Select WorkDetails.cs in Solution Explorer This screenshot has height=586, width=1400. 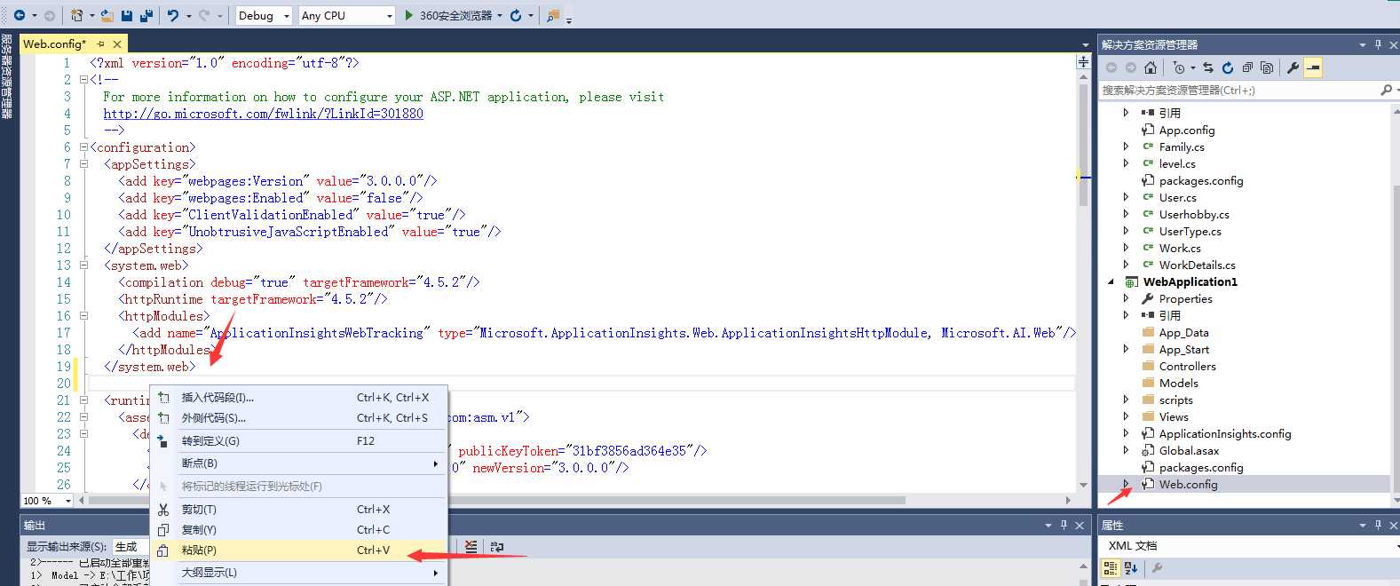[1197, 265]
